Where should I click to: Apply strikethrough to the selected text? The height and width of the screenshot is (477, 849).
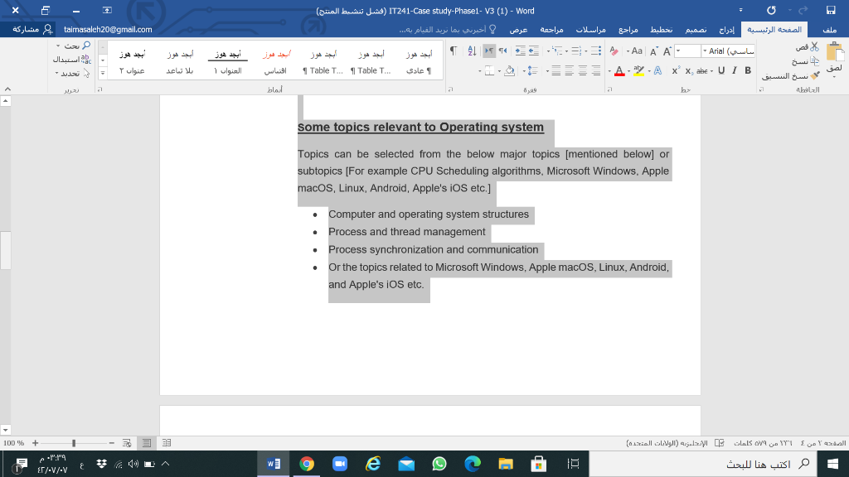702,70
